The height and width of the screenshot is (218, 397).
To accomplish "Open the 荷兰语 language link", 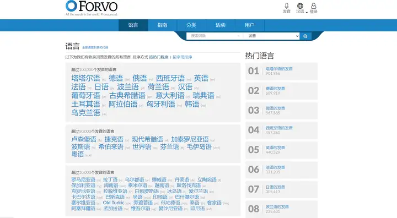I will click(158, 87).
